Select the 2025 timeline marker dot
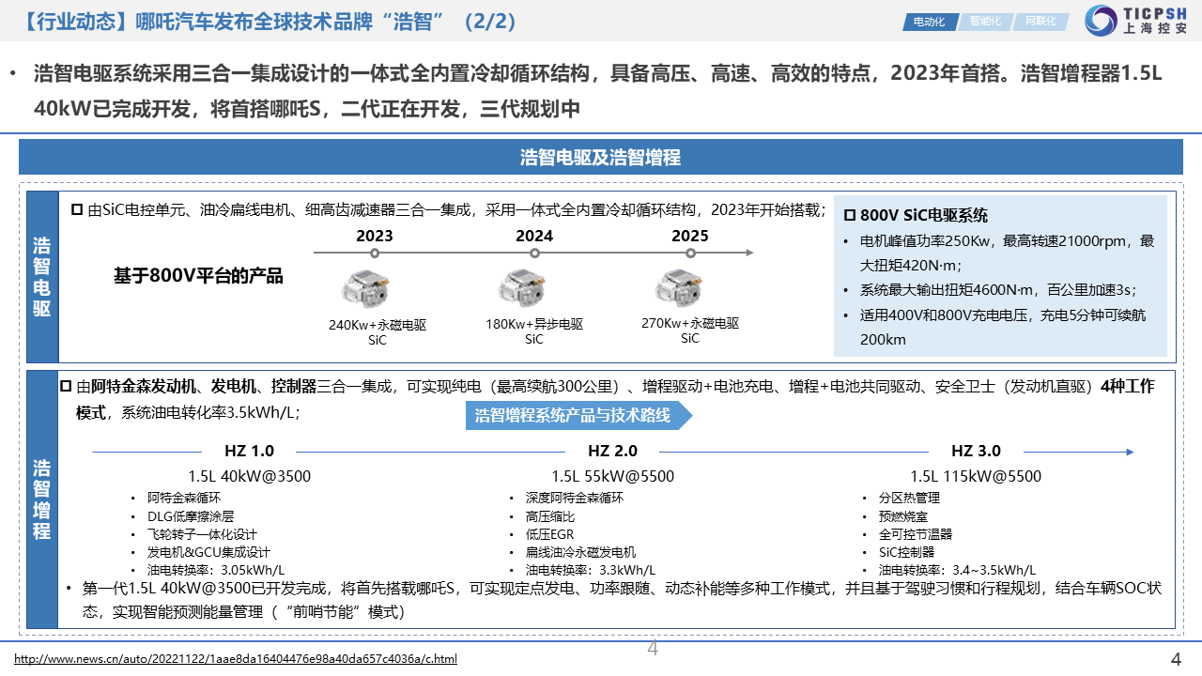 click(690, 253)
